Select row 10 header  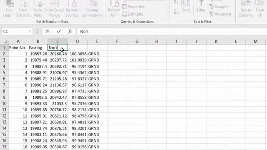(x=4, y=104)
